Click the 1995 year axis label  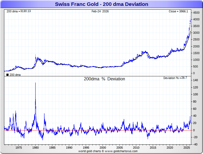[86, 148]
